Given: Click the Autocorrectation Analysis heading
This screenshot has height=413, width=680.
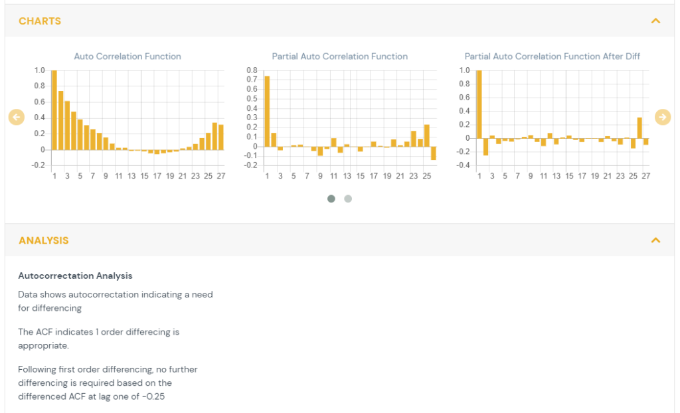Looking at the screenshot, I should click(x=75, y=276).
